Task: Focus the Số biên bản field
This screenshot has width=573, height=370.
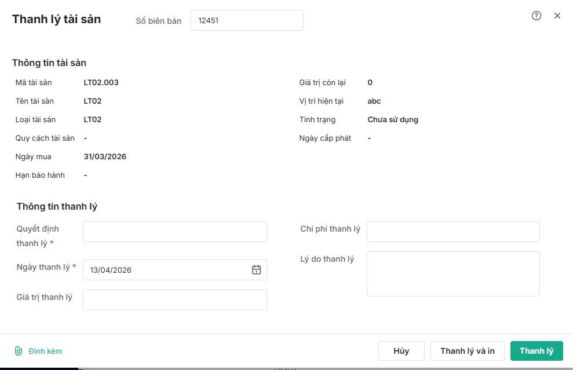Action: pyautogui.click(x=247, y=20)
